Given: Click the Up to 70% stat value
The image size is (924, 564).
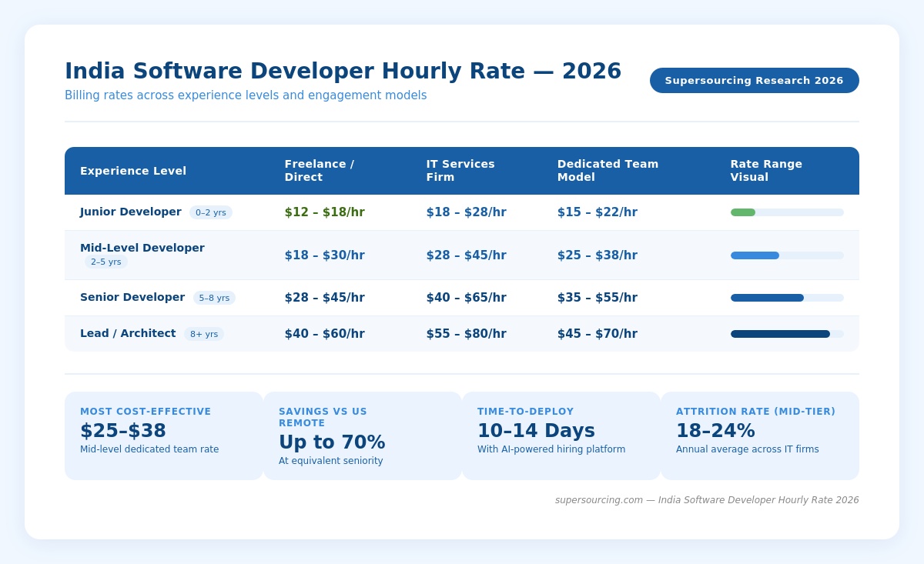Looking at the screenshot, I should (332, 442).
